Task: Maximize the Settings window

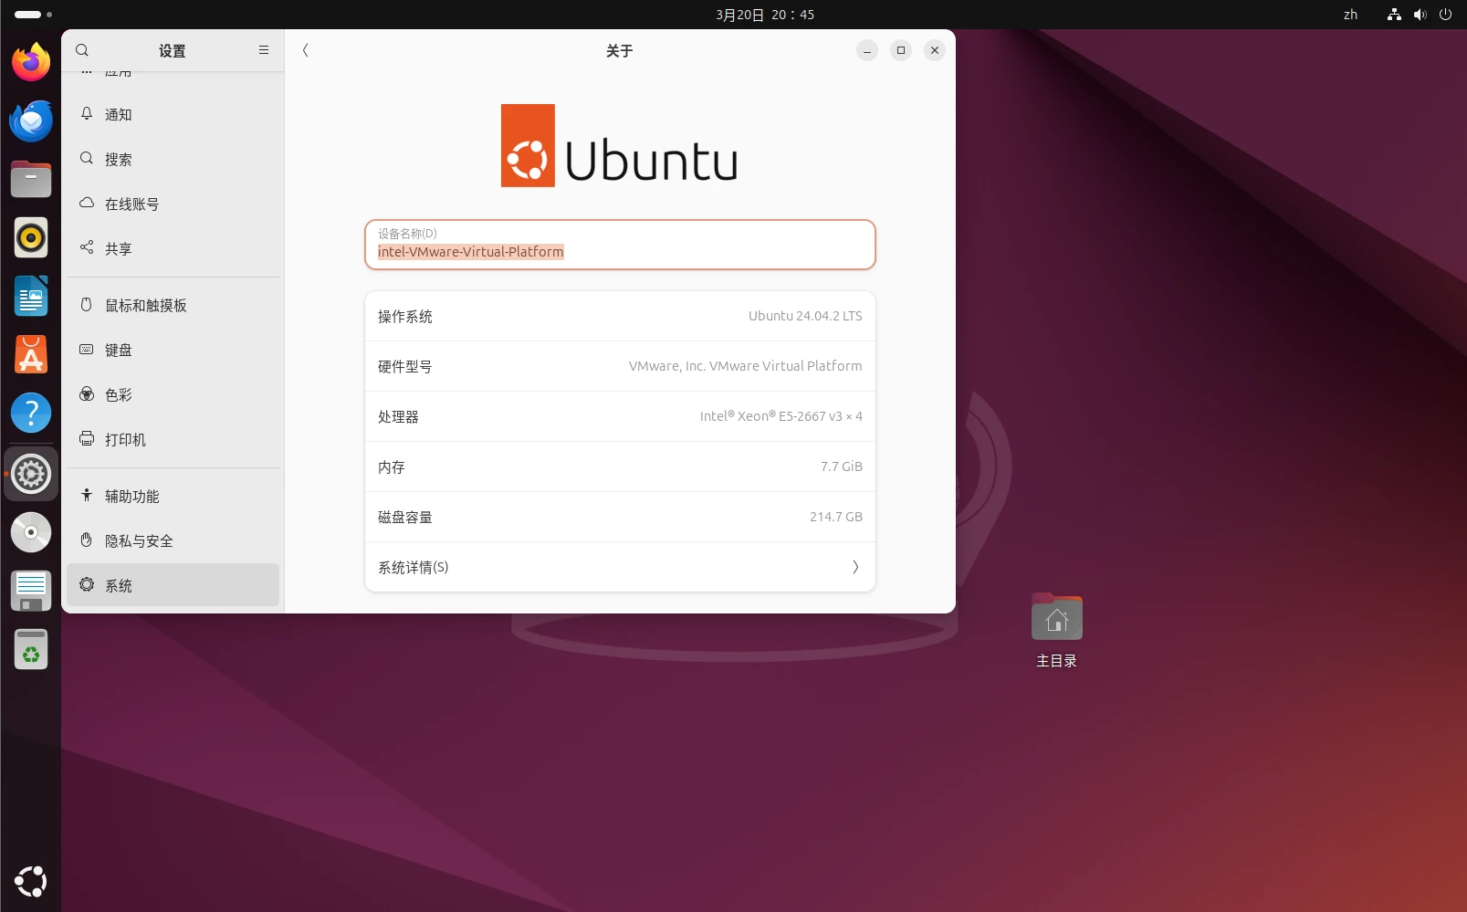Action: (901, 50)
